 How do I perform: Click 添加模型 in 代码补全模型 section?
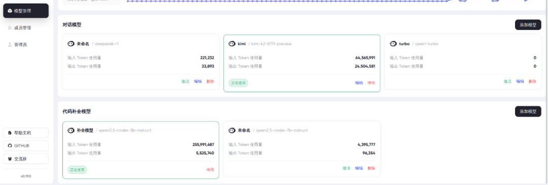click(528, 112)
